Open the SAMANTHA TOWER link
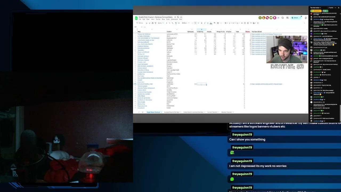 [144, 94]
